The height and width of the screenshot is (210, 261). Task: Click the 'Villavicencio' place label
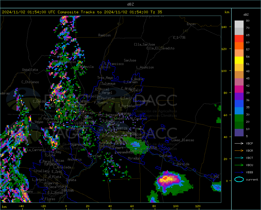pyautogui.click(x=64, y=62)
